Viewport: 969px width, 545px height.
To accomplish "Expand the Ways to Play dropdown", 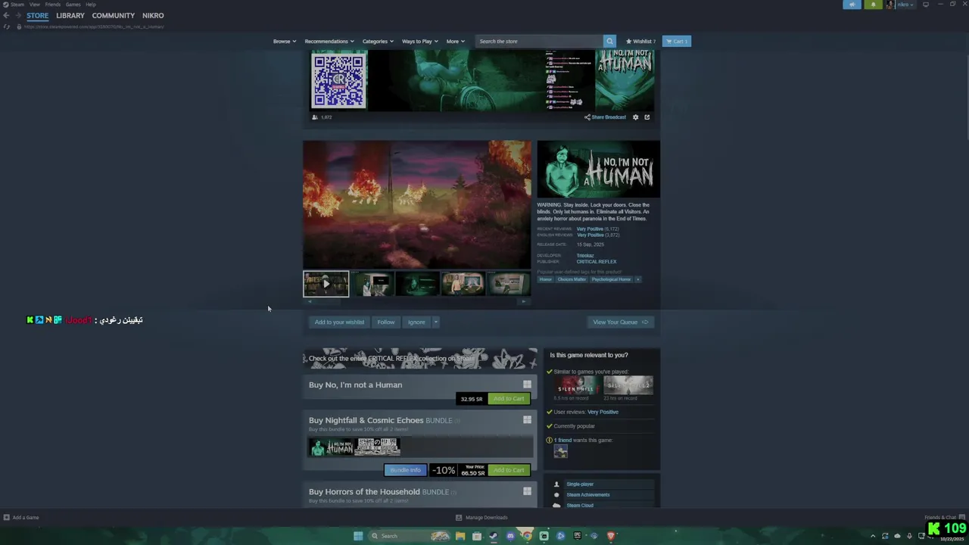I will (419, 41).
